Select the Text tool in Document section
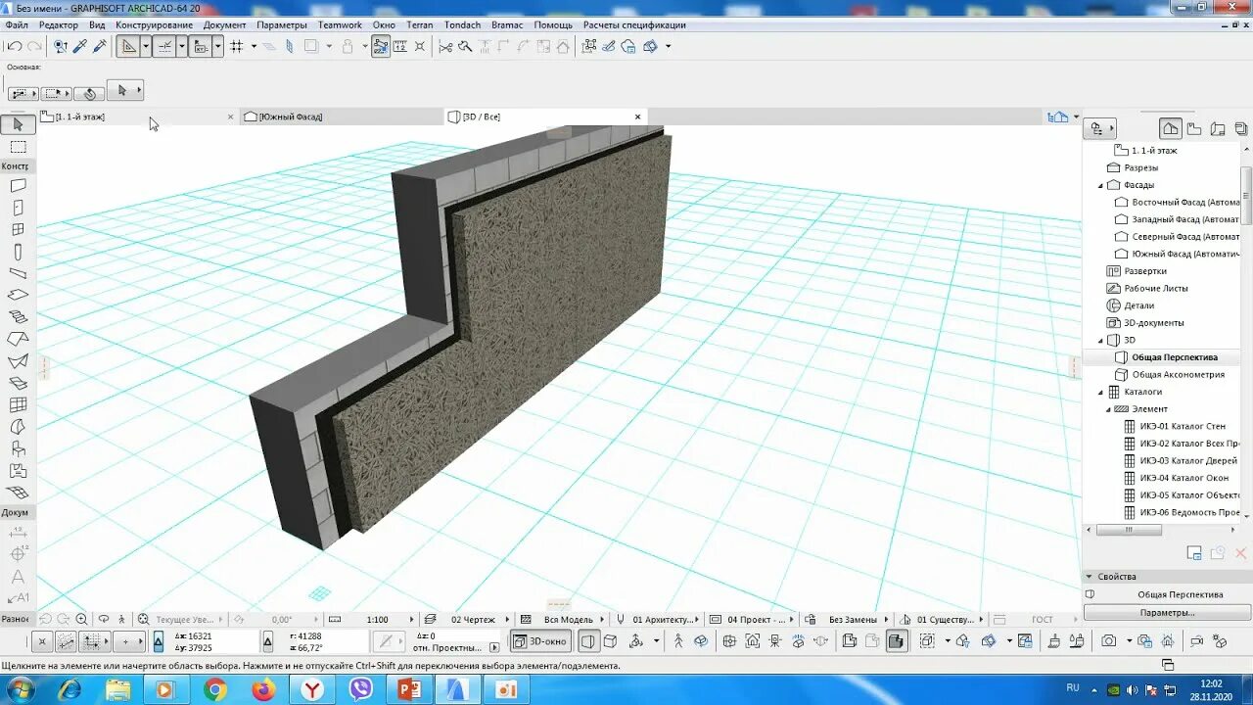This screenshot has width=1253, height=705. click(18, 577)
